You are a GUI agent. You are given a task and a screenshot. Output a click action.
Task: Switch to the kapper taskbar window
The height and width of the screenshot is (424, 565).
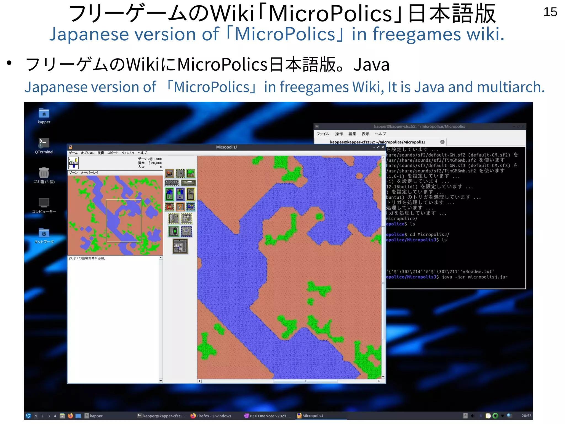click(x=94, y=416)
